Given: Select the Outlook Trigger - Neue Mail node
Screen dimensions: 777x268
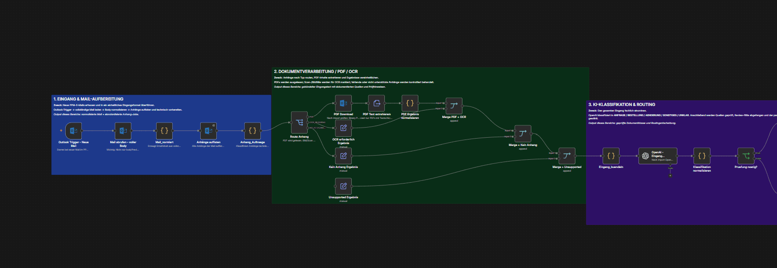Looking at the screenshot, I should coord(73,131).
